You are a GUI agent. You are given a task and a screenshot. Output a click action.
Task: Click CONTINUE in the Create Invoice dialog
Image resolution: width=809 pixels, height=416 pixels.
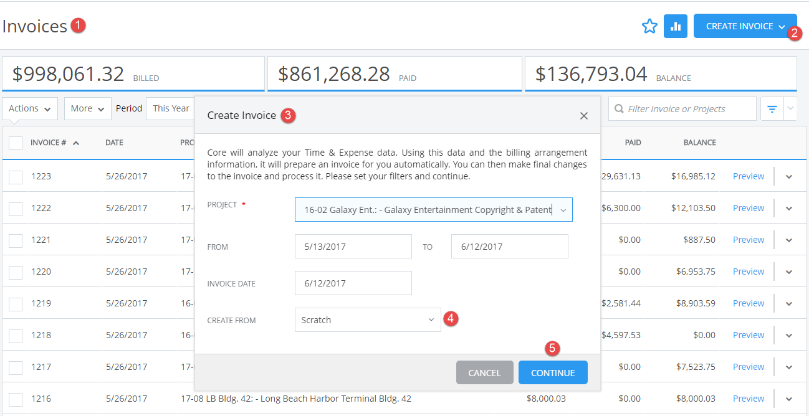[552, 372]
